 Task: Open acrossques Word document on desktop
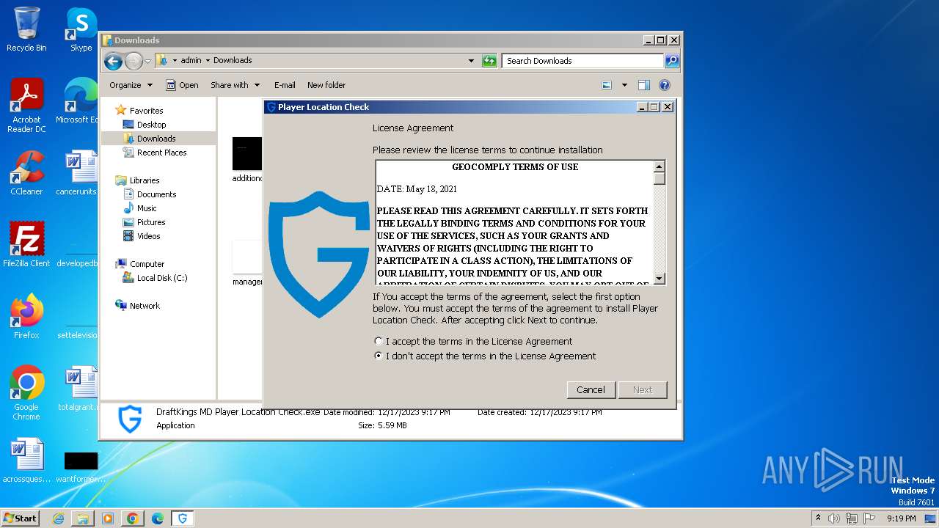tap(26, 461)
